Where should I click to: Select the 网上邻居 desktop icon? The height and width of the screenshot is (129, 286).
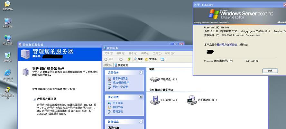(x=7, y=40)
